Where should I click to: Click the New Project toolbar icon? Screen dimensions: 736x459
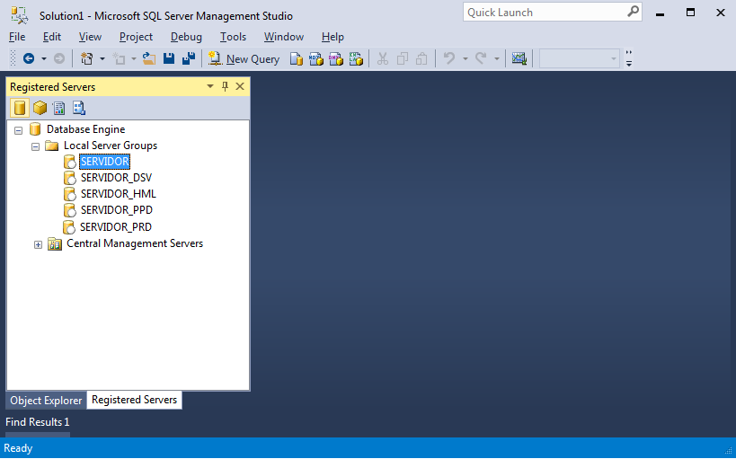pos(87,58)
